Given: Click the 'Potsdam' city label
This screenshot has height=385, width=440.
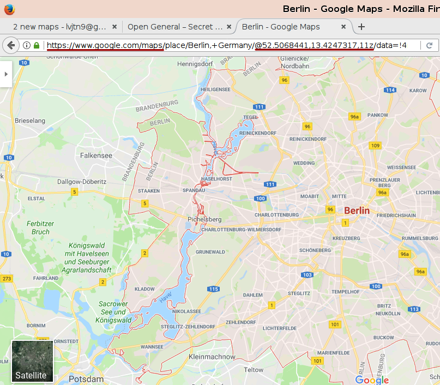Looking at the screenshot, I should pyautogui.click(x=86, y=379).
